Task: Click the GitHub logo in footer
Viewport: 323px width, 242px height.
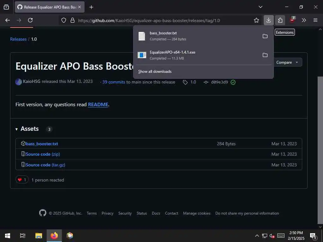Action: tap(43, 213)
